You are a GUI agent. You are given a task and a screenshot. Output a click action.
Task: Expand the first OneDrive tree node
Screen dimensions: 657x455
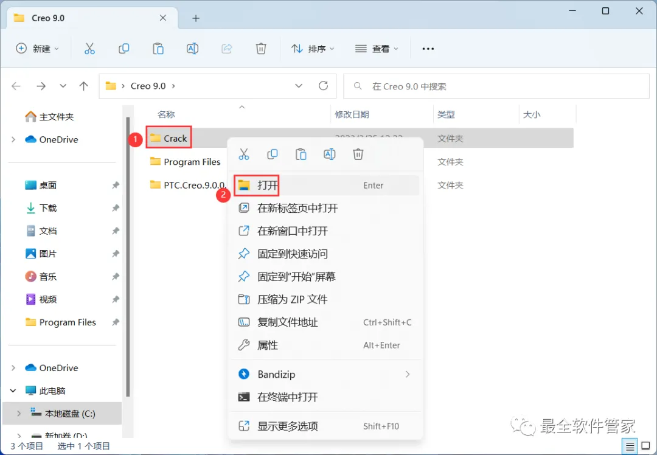pos(13,139)
